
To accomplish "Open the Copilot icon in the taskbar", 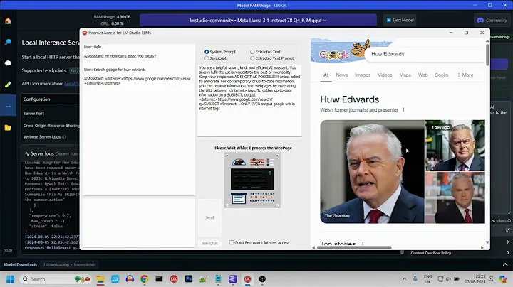I will (x=503, y=279).
